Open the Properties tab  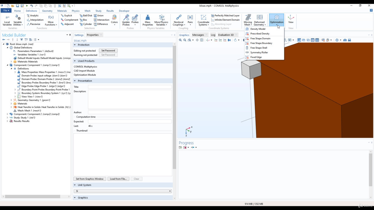93,35
